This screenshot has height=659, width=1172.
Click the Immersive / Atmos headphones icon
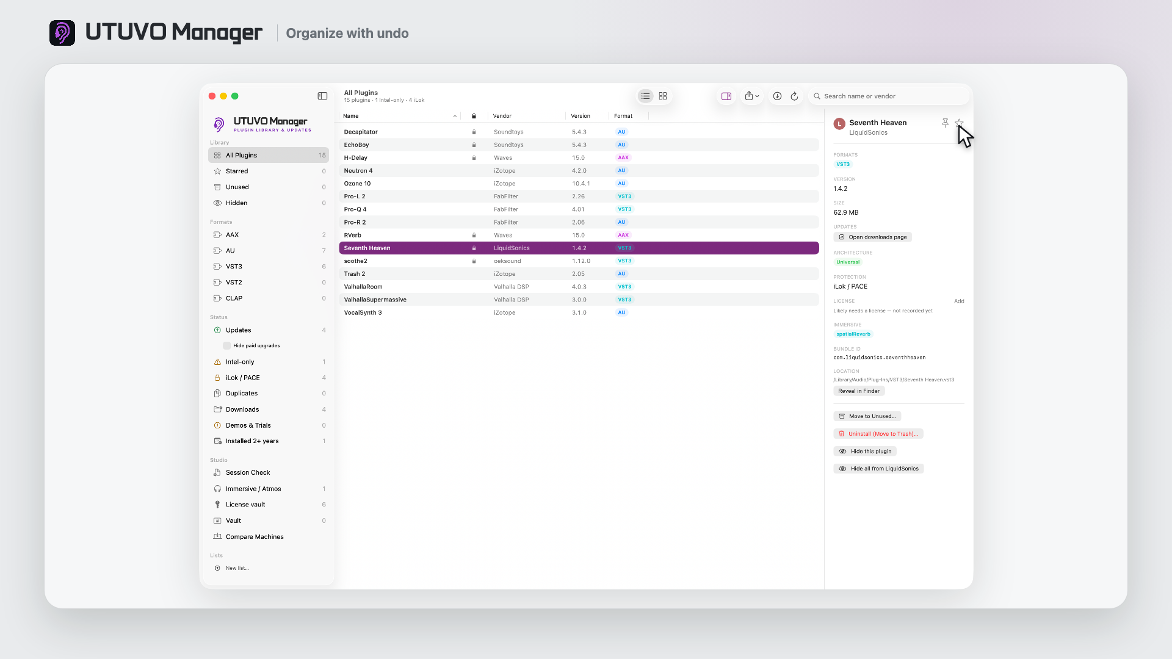click(217, 489)
